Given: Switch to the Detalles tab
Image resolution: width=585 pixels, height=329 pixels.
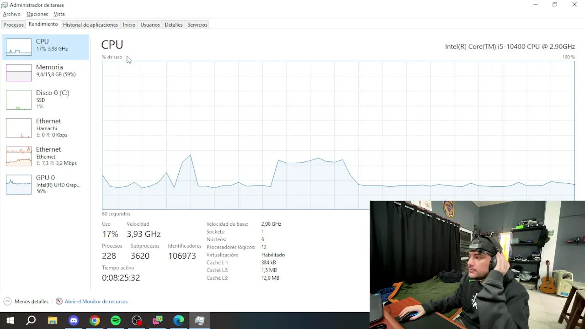Looking at the screenshot, I should click(174, 25).
